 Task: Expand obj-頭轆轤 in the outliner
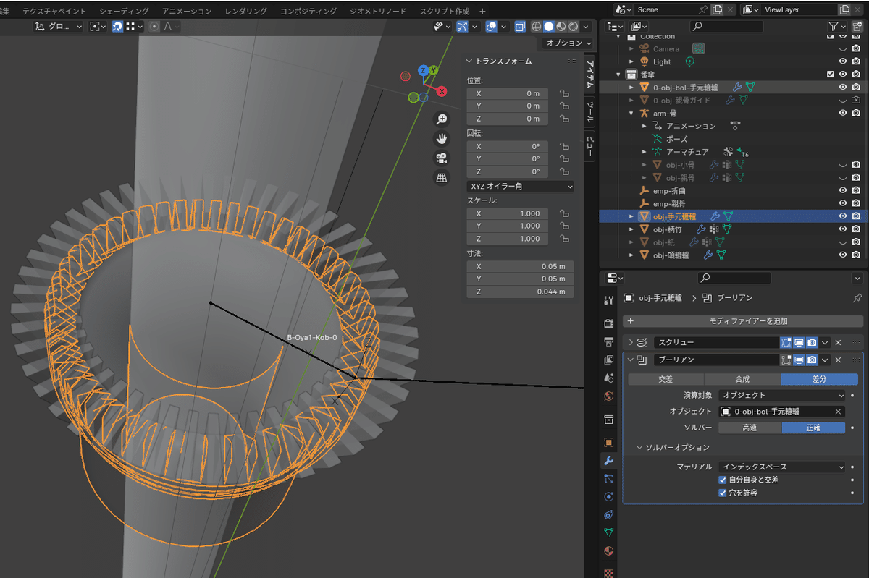tap(631, 255)
